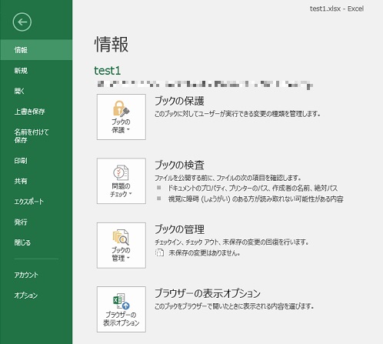This screenshot has width=383, height=344.
Task: Click the ブックの管理 section heading
Action: point(179,229)
